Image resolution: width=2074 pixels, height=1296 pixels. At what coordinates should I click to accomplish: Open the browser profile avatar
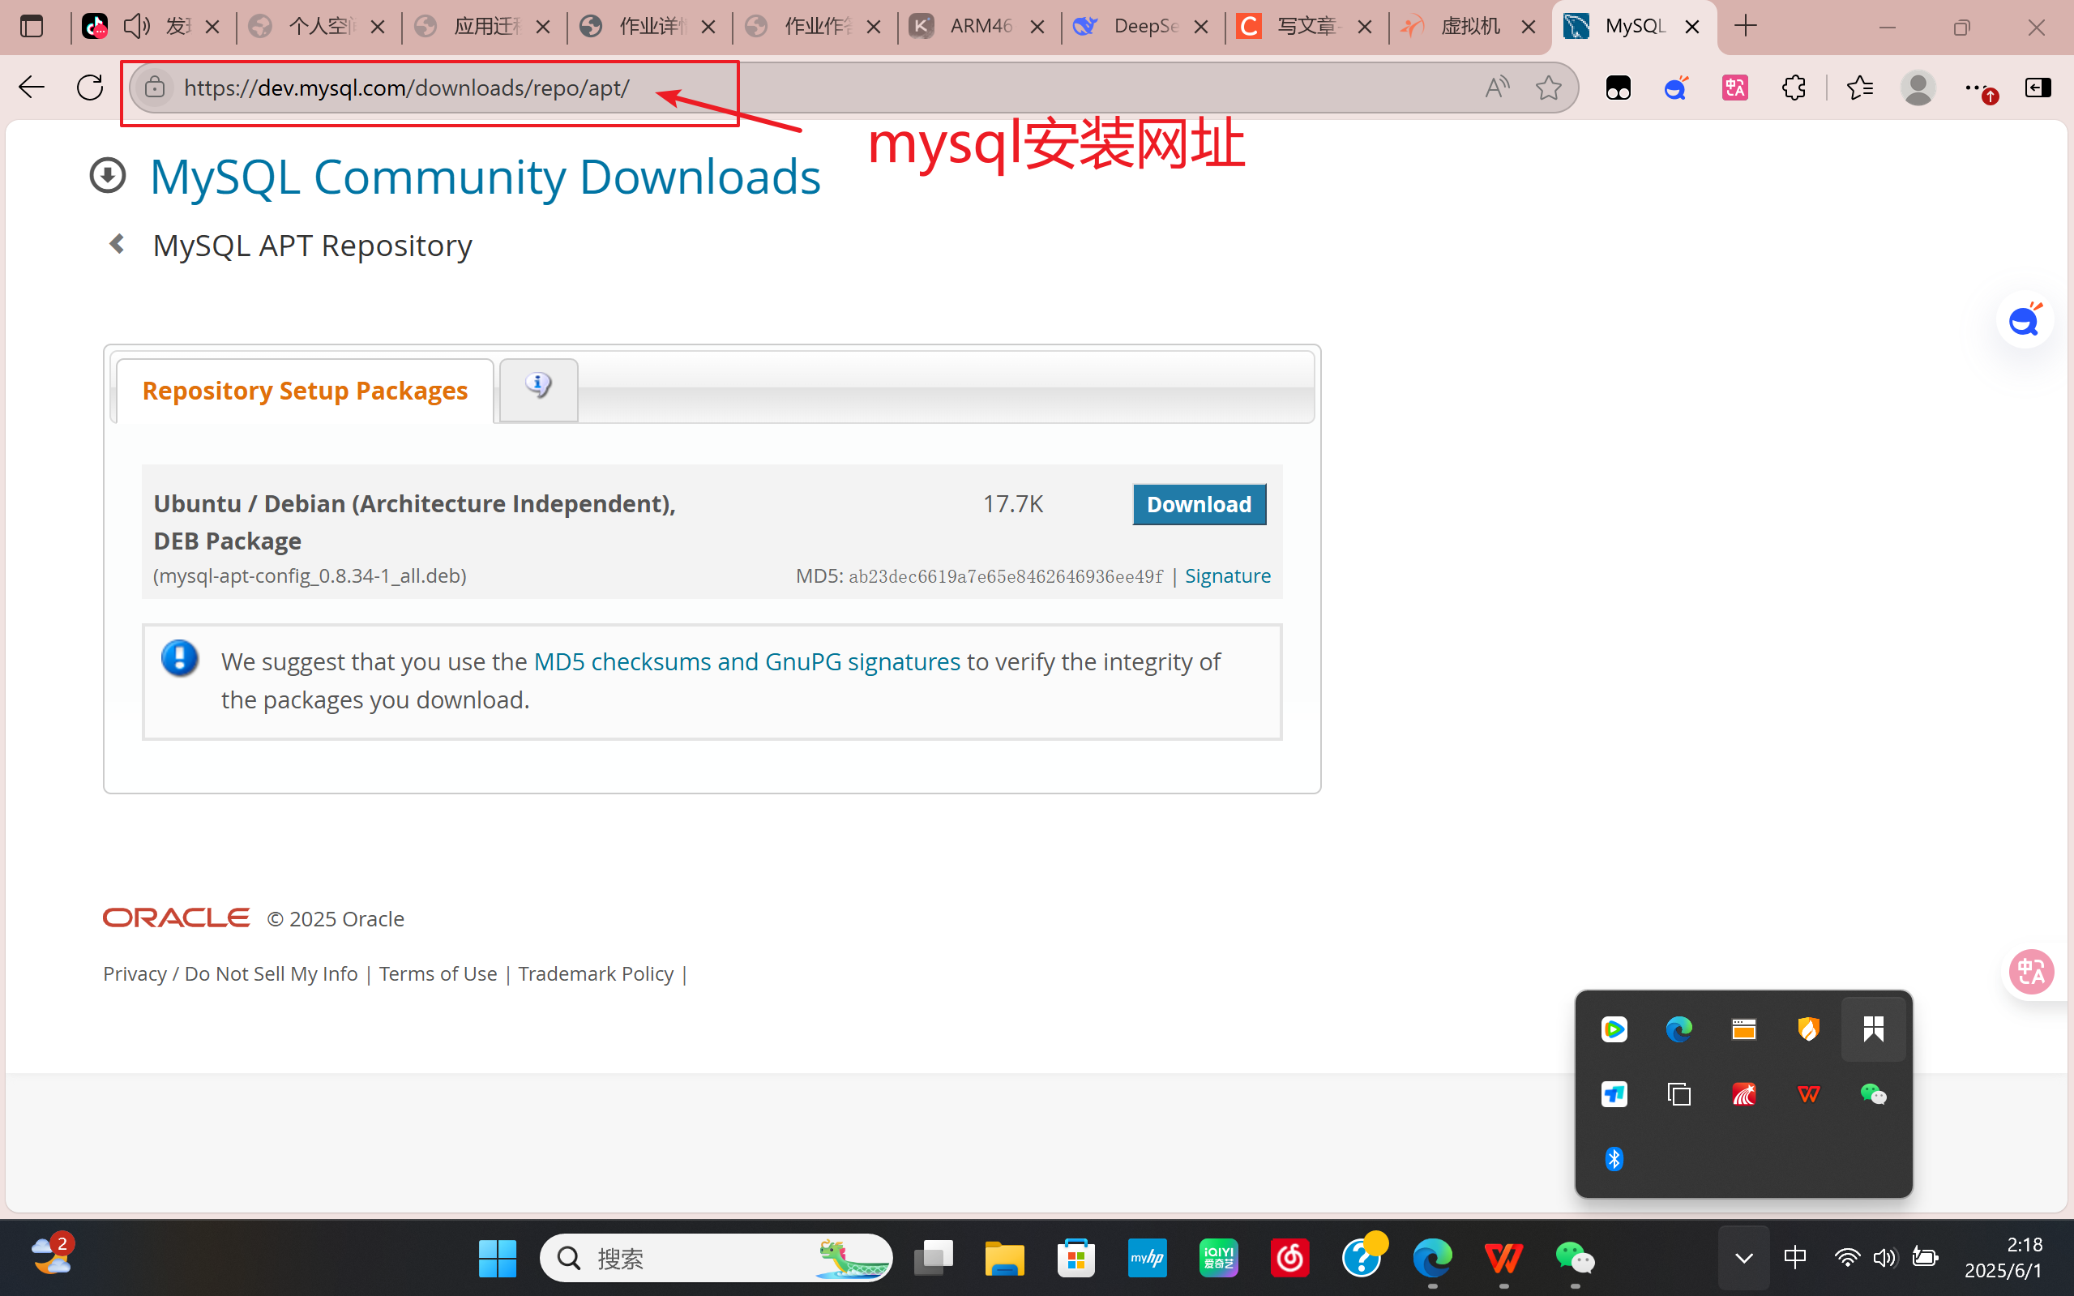[x=1917, y=88]
